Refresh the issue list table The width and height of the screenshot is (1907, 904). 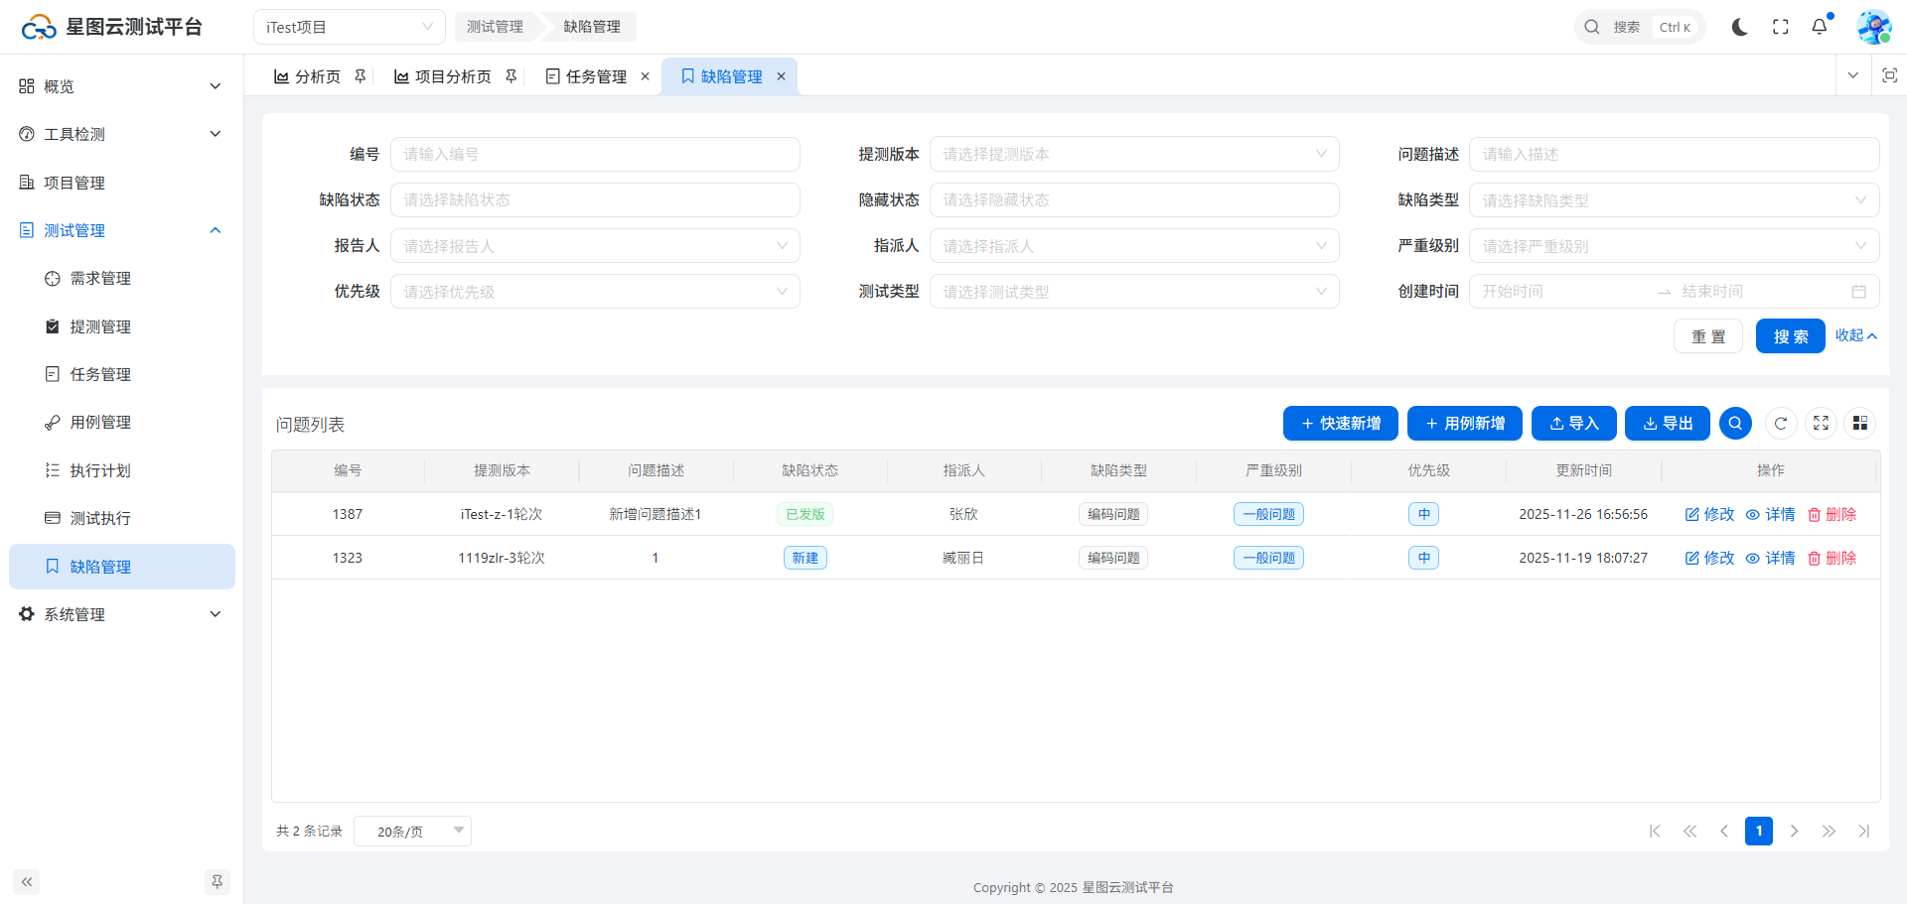[x=1780, y=424]
